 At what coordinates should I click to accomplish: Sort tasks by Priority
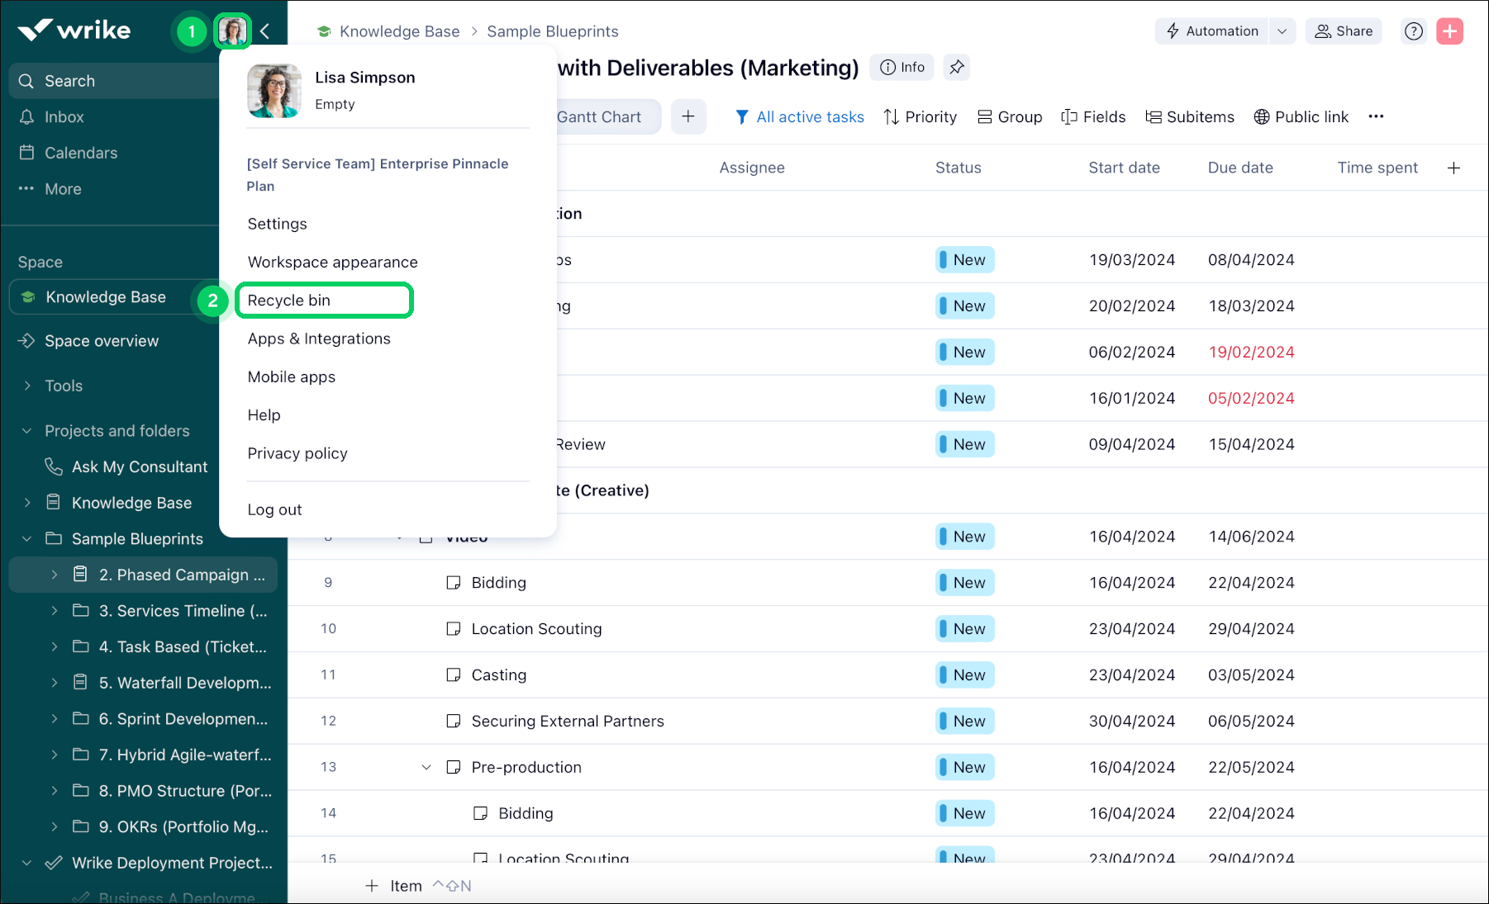click(920, 116)
